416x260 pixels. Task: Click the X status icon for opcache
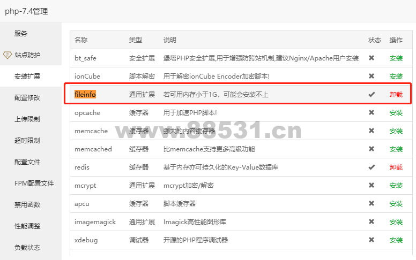pos(372,112)
